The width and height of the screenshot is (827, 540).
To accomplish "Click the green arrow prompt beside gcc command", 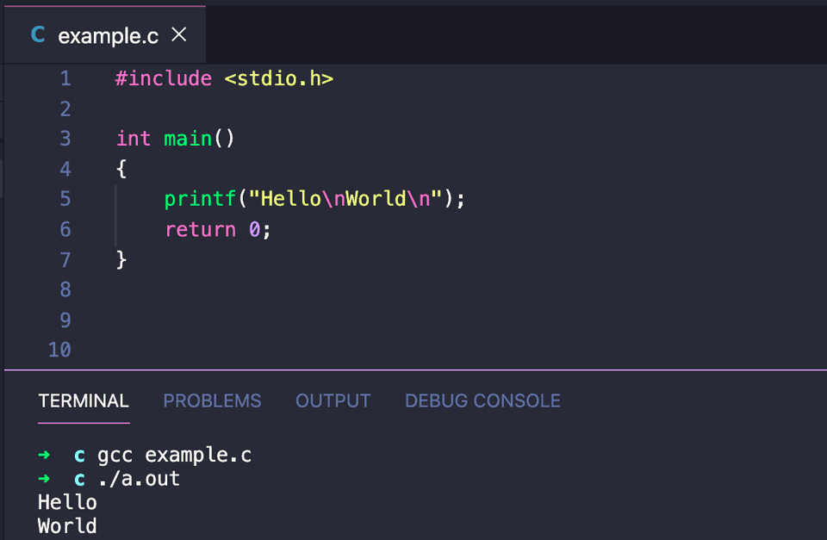I will 43,455.
